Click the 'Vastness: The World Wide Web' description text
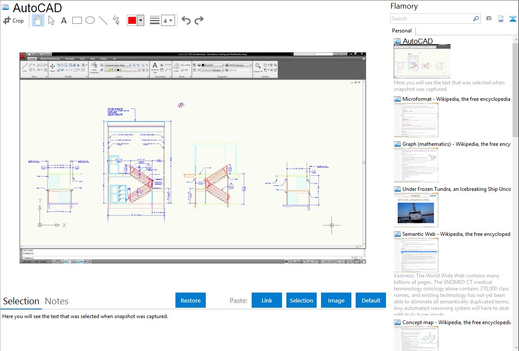519x351 pixels. 451,295
